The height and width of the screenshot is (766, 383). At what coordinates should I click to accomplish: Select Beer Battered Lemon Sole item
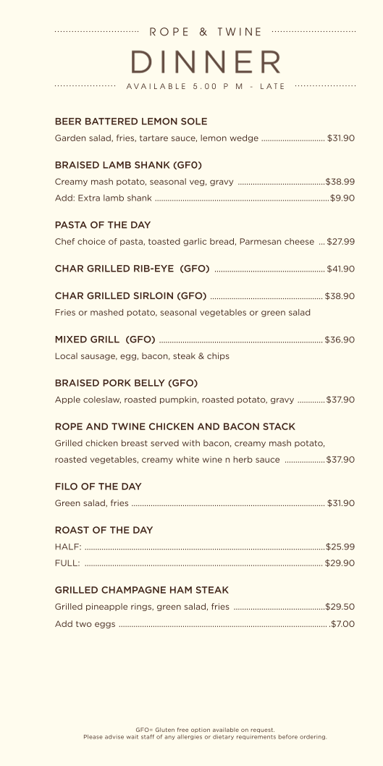pos(131,121)
